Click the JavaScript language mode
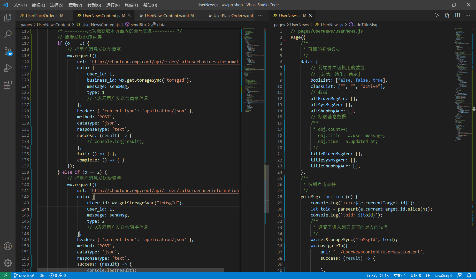This screenshot has width=476, height=279. pos(443,276)
